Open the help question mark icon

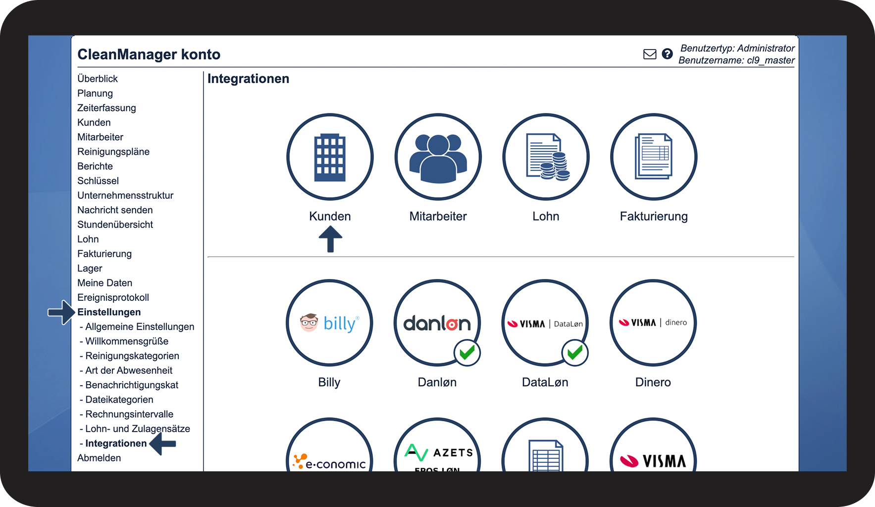667,54
